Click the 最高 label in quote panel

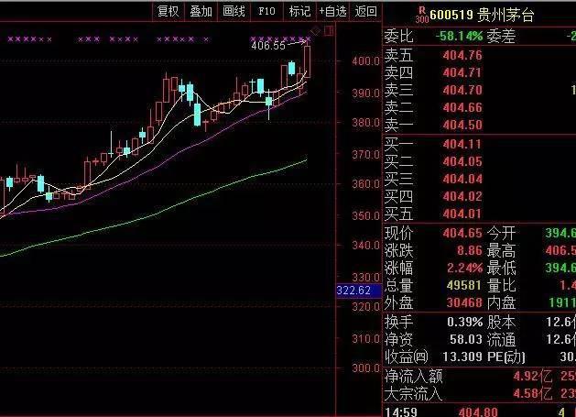(501, 250)
